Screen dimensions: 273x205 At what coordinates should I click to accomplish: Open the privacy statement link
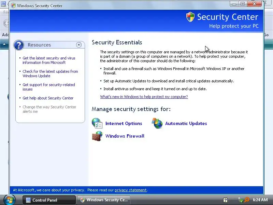[131, 190]
